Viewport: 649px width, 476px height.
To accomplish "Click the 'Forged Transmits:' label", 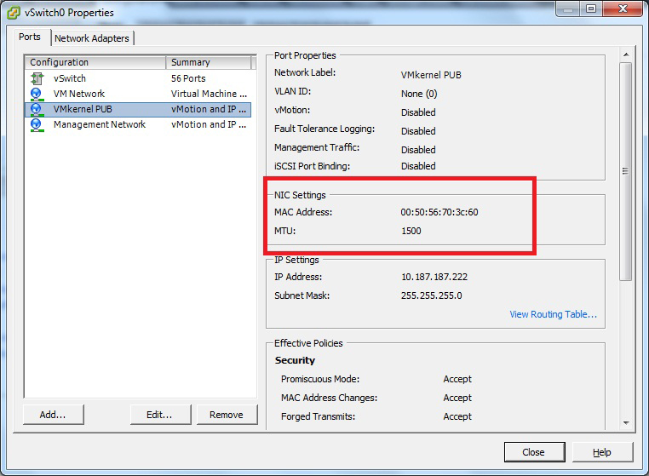I will (318, 416).
